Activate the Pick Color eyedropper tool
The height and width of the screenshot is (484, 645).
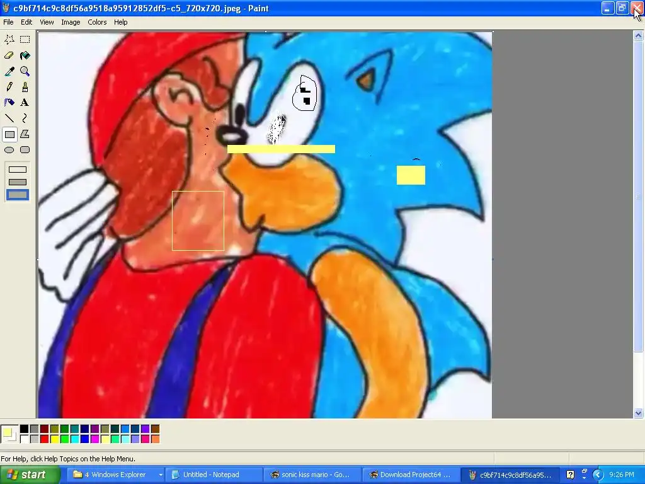pyautogui.click(x=9, y=71)
